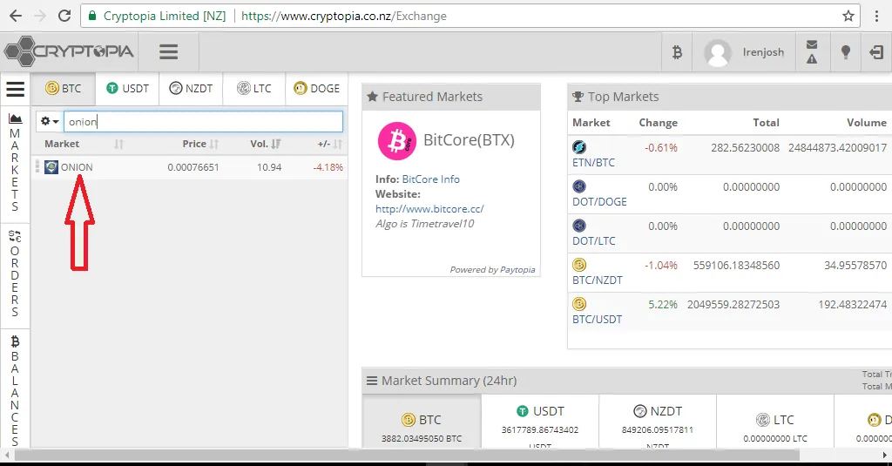Select the BTC base market tab
Screen dimensions: 892x466
point(63,88)
